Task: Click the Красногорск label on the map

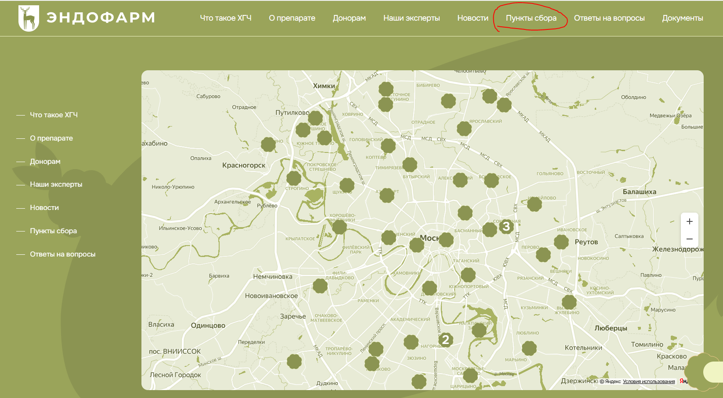Action: pos(244,165)
